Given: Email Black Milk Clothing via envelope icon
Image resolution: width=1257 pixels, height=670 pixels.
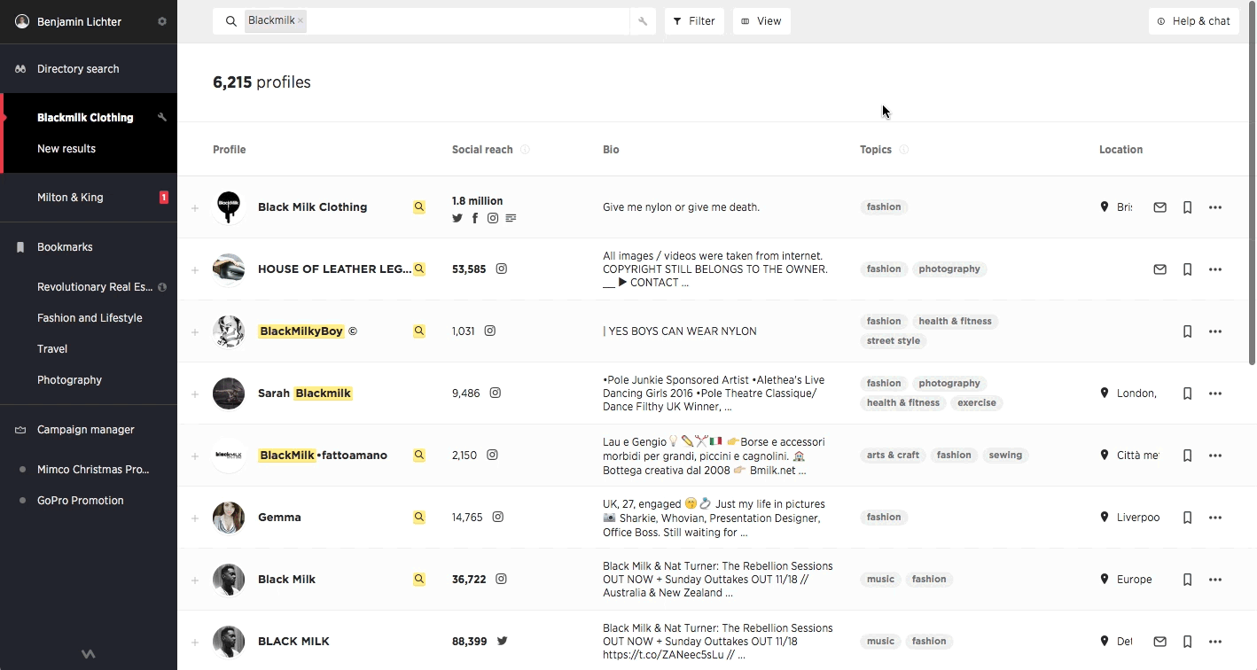Looking at the screenshot, I should coord(1159,207).
